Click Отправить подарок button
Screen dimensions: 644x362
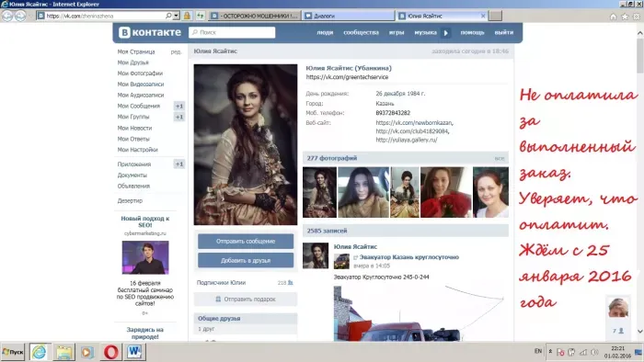click(x=246, y=300)
